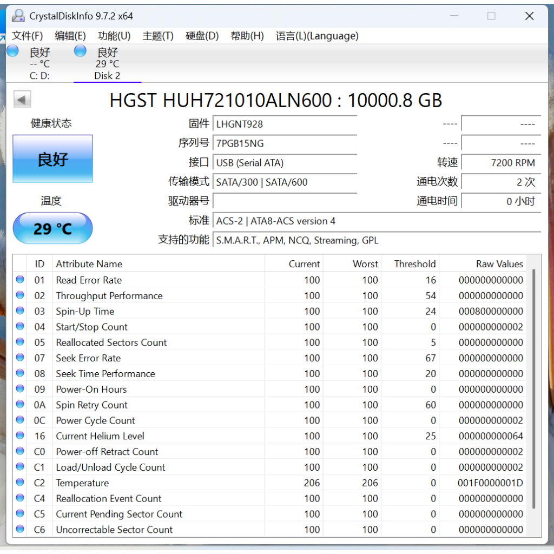Click the serial number field 7PGB15NG
The height and width of the screenshot is (554, 554).
[285, 143]
